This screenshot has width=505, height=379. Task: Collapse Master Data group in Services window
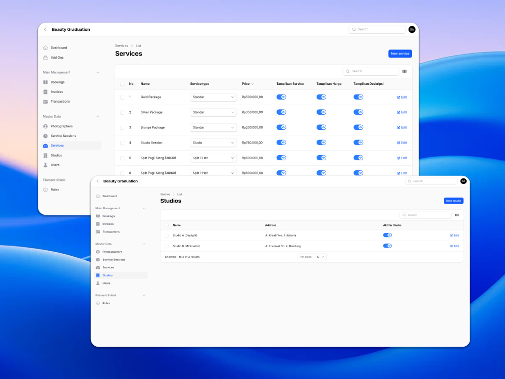(x=97, y=117)
